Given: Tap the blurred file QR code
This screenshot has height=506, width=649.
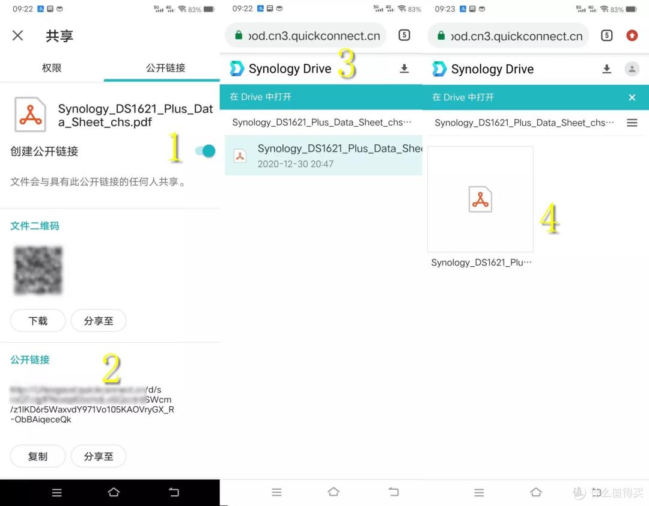Looking at the screenshot, I should coord(38,270).
